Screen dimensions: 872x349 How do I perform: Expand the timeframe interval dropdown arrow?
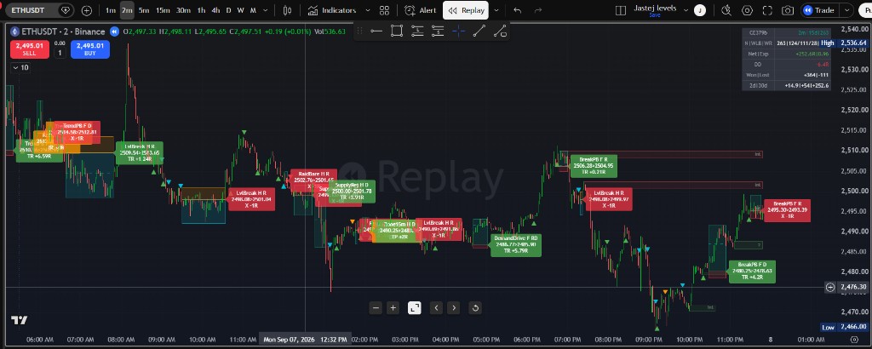coord(267,10)
